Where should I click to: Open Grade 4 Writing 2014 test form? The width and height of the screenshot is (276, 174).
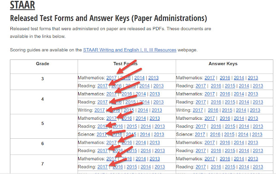(x=143, y=110)
